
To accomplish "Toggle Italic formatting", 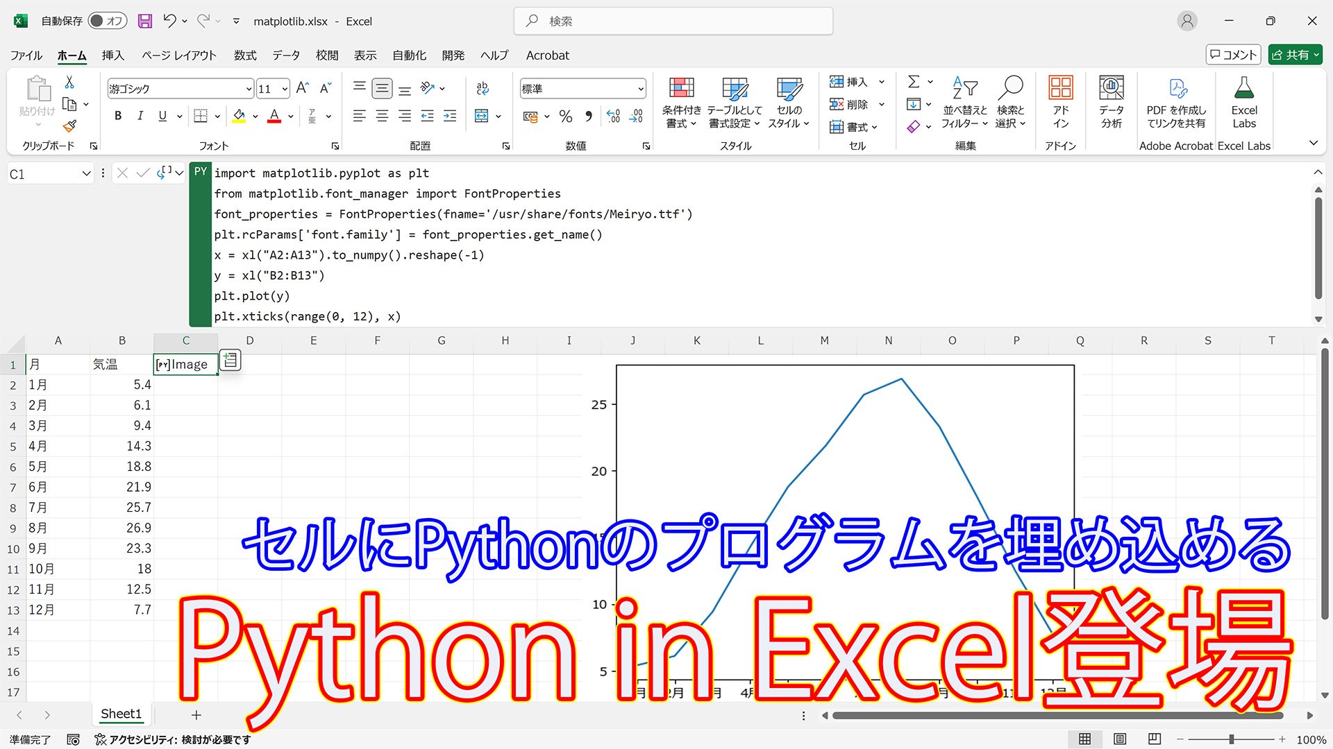I will tap(140, 116).
